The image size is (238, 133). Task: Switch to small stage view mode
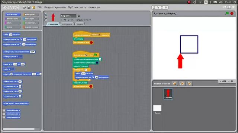pos(224,7)
